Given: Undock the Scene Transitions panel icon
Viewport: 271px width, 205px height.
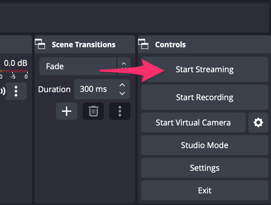Looking at the screenshot, I should (40, 44).
